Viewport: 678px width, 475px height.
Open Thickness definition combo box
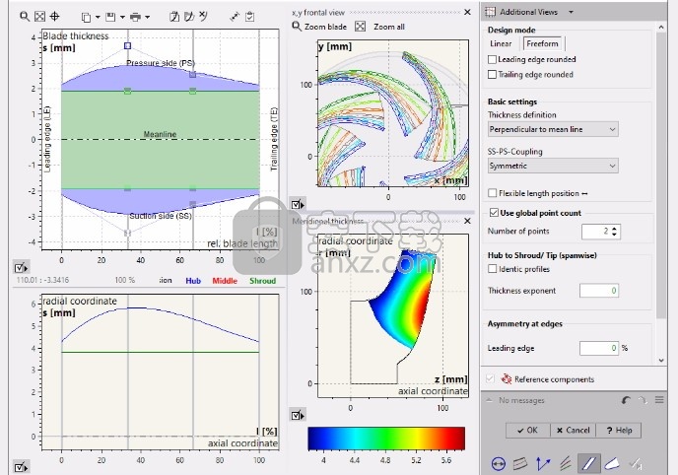[x=553, y=129]
